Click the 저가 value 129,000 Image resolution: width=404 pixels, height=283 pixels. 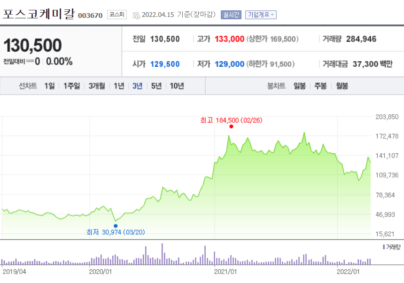[x=229, y=64]
